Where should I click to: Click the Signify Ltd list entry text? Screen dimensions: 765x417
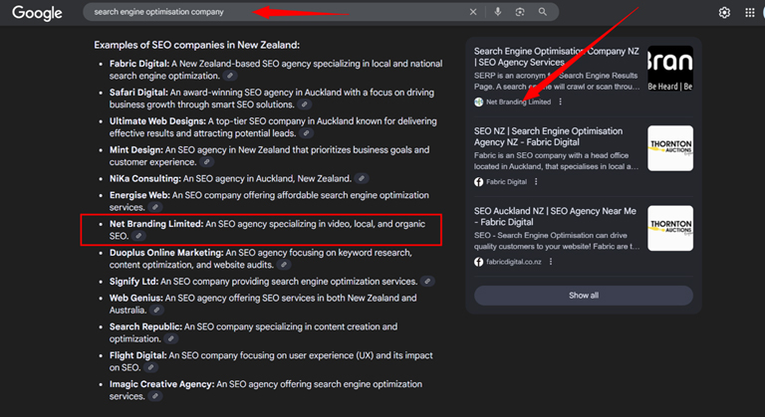click(x=263, y=282)
